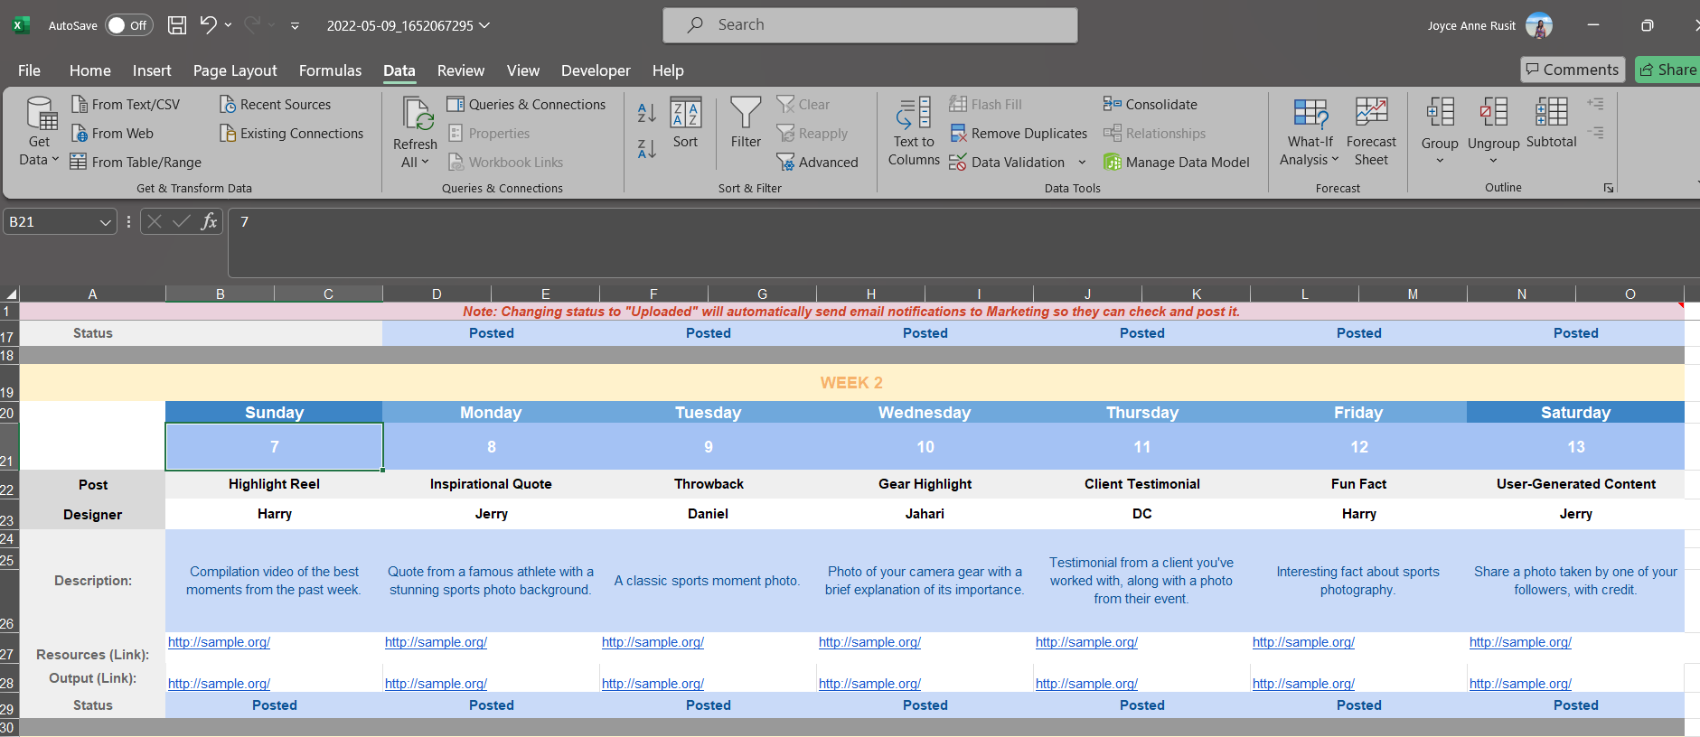
Task: Toggle the AutoSave switch
Action: (x=128, y=25)
